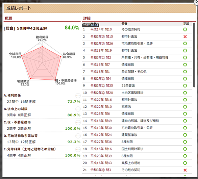Viewport: 198px width, 179px height.
Task: Click the radar chart label 法令制限 88.9%
Action: pos(69,55)
